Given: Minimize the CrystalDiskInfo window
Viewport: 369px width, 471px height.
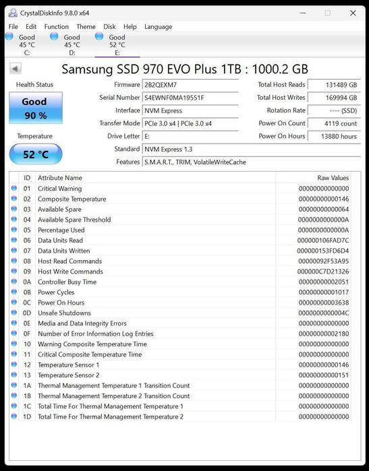Looking at the screenshot, I should (x=303, y=13).
